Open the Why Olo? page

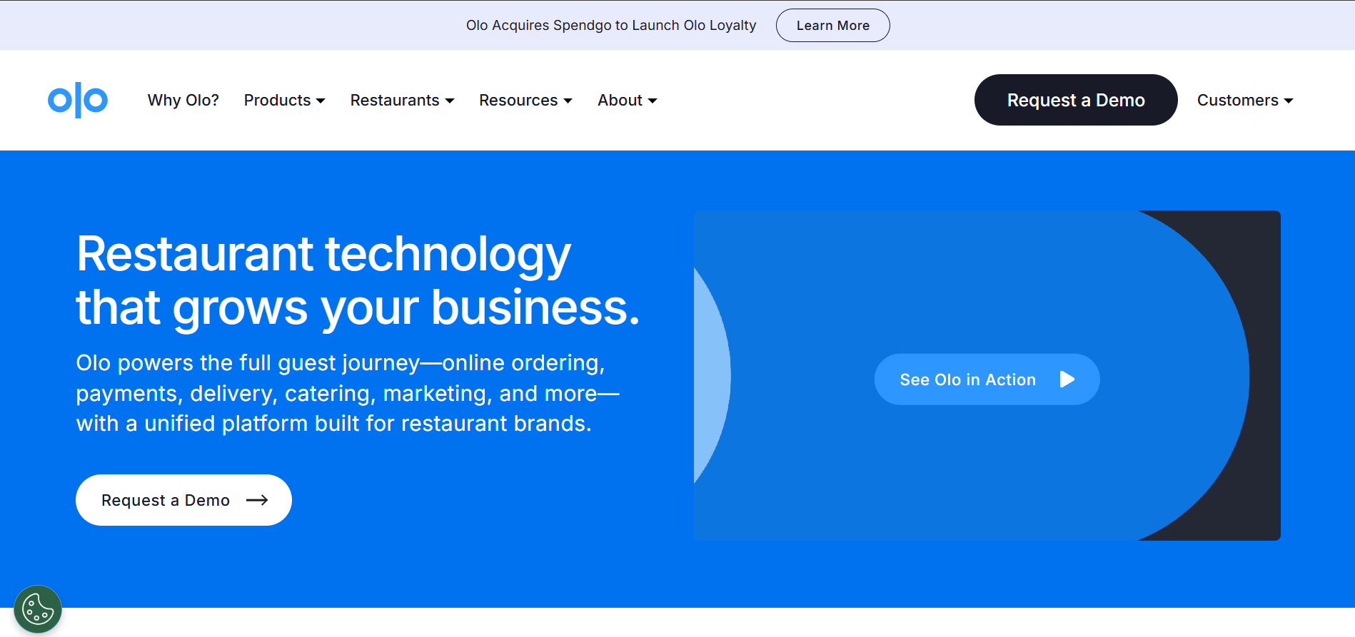pyautogui.click(x=183, y=101)
